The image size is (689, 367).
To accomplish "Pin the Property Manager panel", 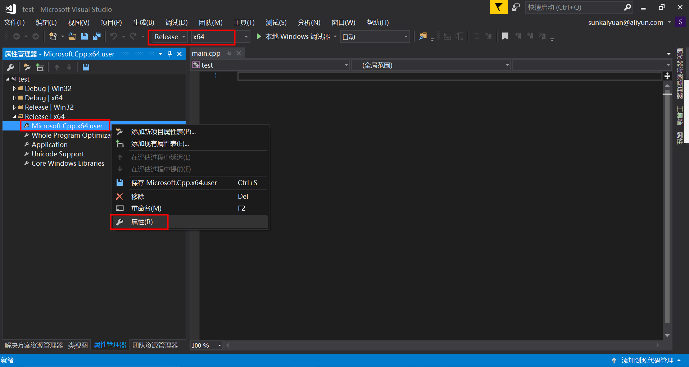I will point(170,54).
